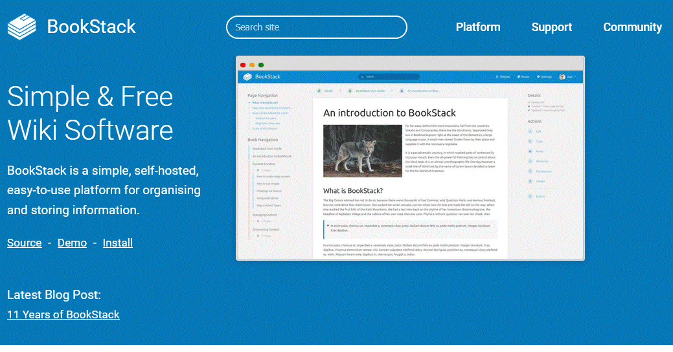This screenshot has height=352, width=673.
Task: Click the BookStack stacked-books logo icon
Action: coord(22,27)
